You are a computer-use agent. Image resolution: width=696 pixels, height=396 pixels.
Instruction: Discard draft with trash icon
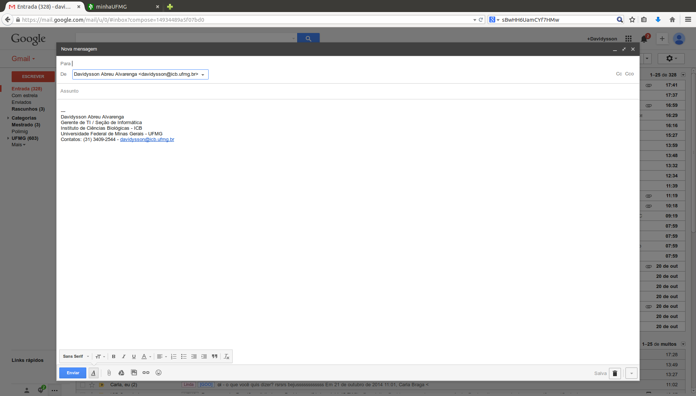tap(615, 373)
